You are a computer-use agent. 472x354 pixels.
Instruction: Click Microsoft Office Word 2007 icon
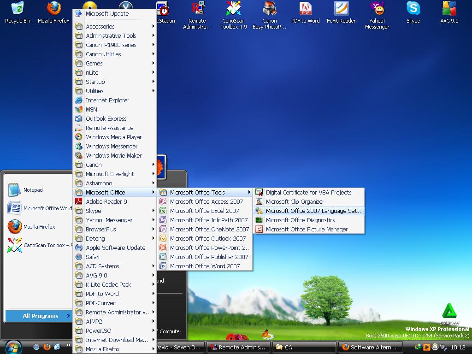pos(163,266)
